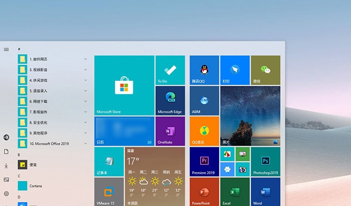Open the Premiere 2019 tile
This screenshot has height=206, width=351.
point(204,161)
